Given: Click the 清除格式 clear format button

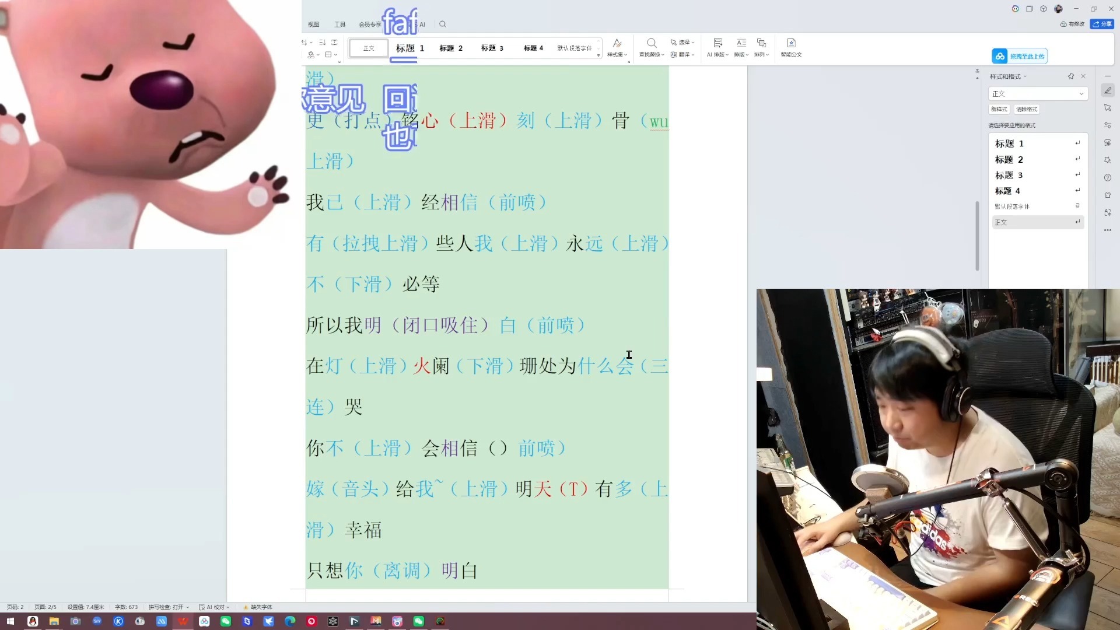Looking at the screenshot, I should pyautogui.click(x=1027, y=109).
